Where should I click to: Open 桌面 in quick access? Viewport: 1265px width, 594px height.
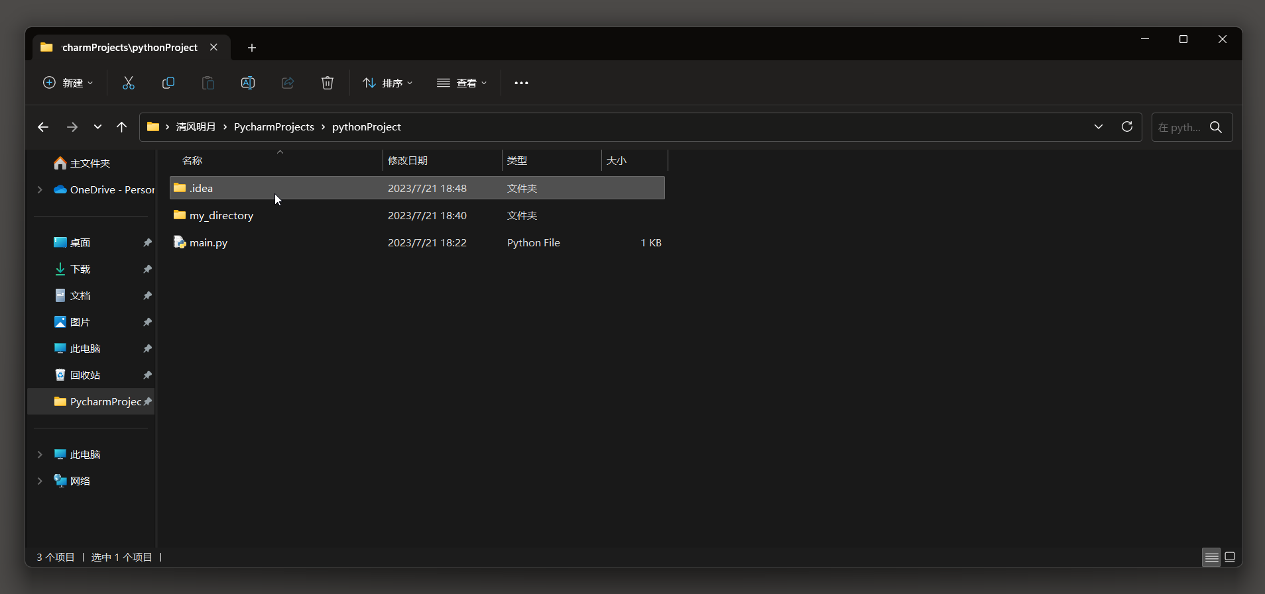[x=80, y=243]
